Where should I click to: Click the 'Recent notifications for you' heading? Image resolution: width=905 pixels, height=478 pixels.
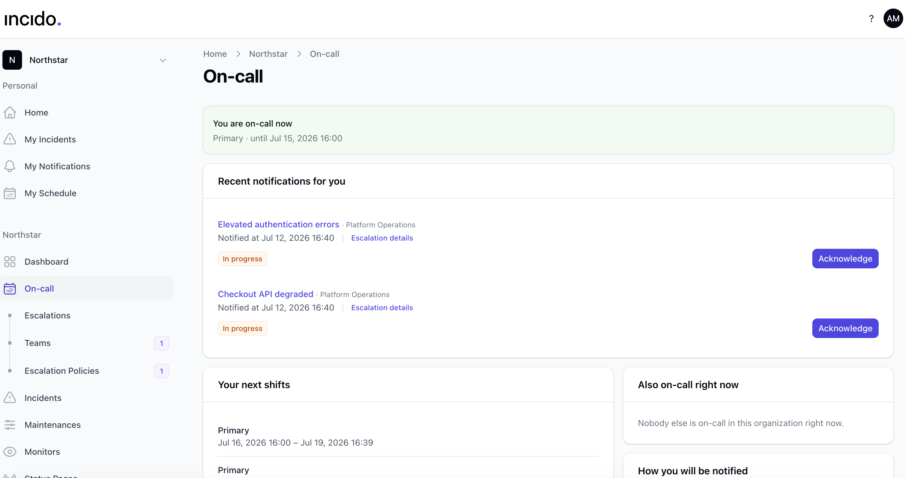pos(281,182)
